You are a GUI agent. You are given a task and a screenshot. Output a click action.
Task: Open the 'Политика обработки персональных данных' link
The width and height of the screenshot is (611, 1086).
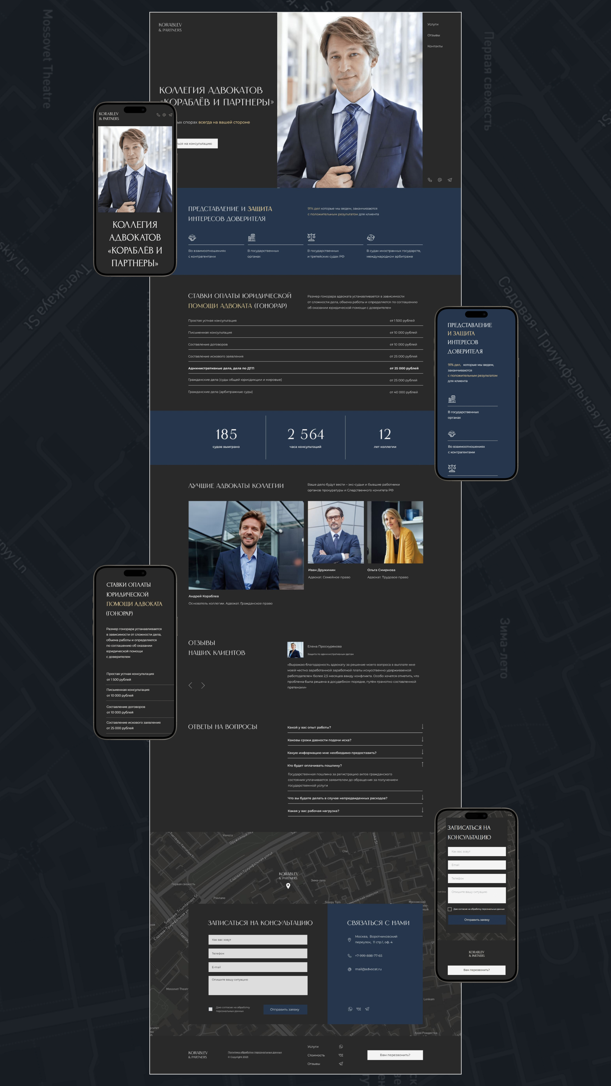click(255, 1052)
